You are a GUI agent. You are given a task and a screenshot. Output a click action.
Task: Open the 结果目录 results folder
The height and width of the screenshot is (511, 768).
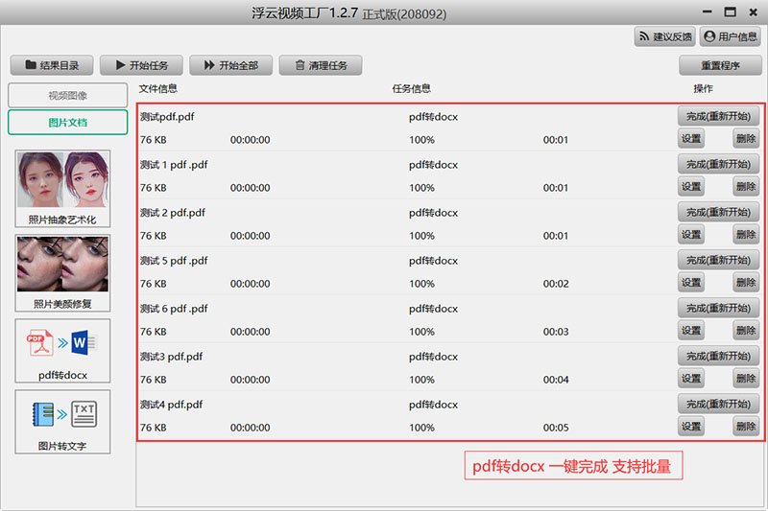coord(52,65)
